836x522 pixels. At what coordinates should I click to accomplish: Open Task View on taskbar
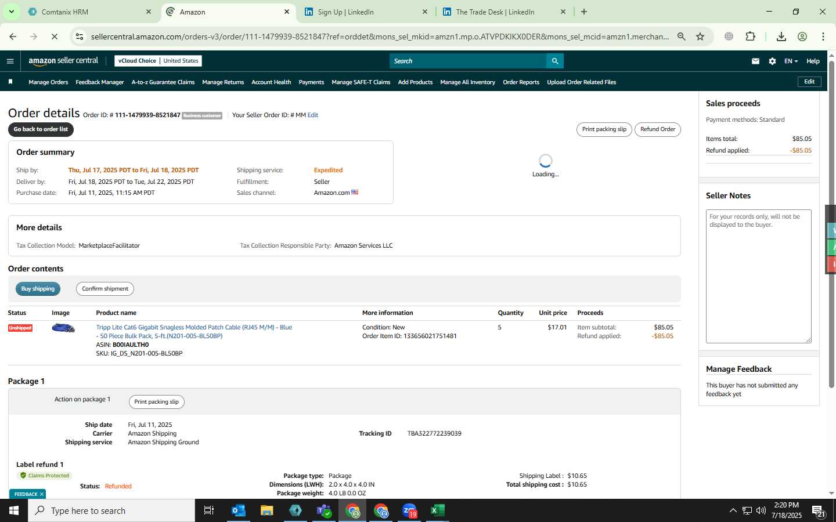click(x=209, y=510)
